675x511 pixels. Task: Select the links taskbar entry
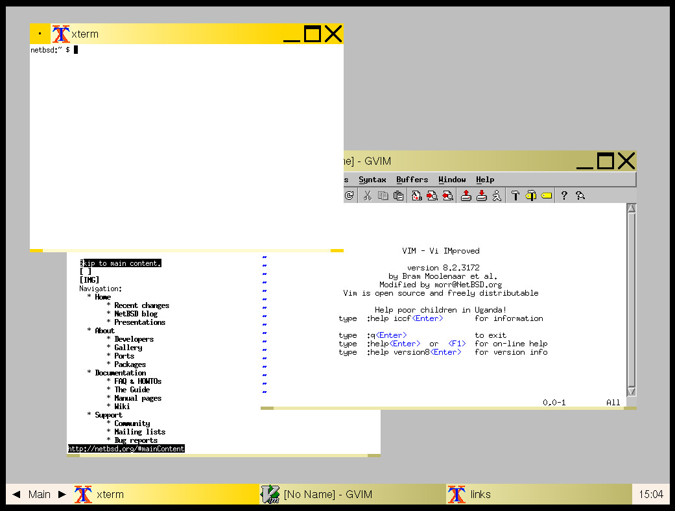[539, 494]
